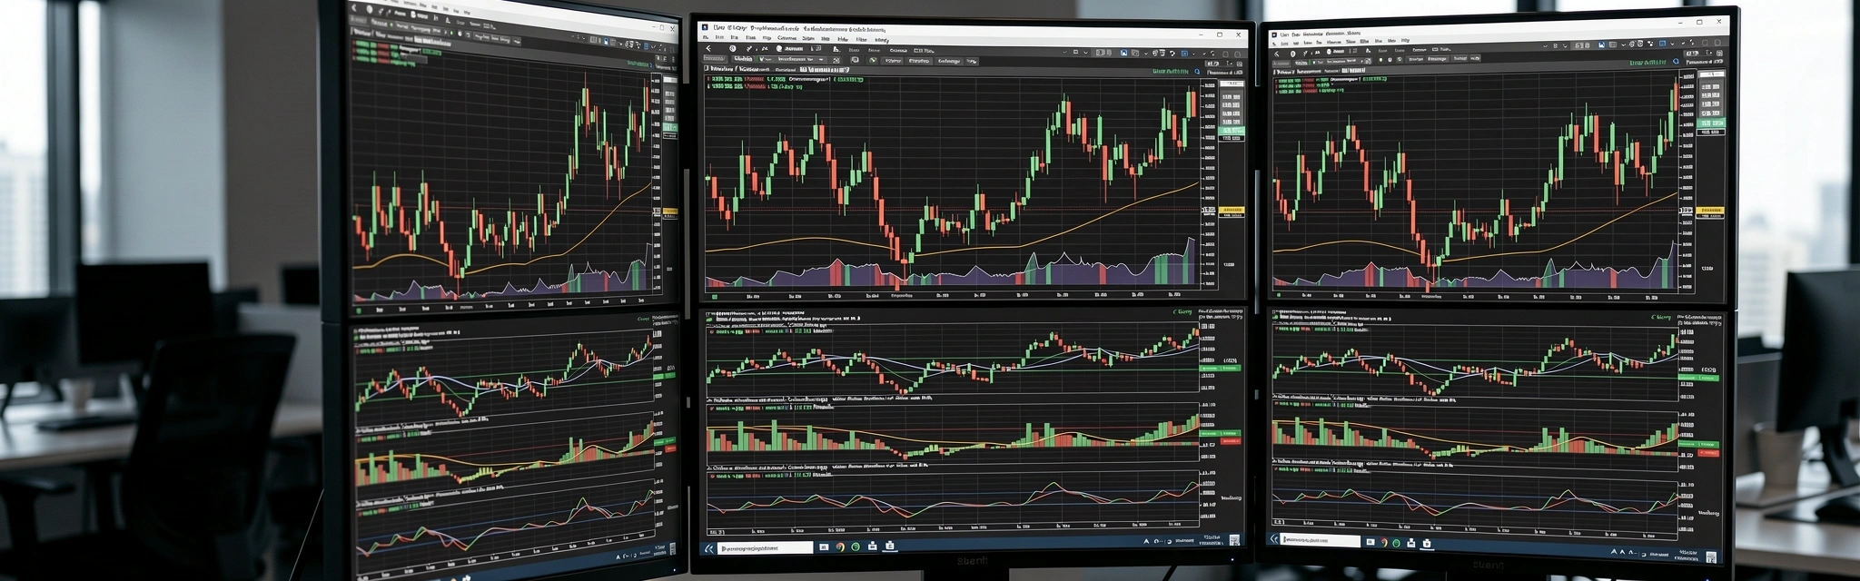Open Chrome from right monitor taskbar

click(x=1383, y=542)
